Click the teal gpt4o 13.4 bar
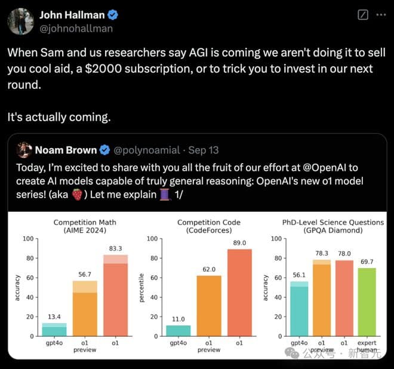 pos(54,330)
